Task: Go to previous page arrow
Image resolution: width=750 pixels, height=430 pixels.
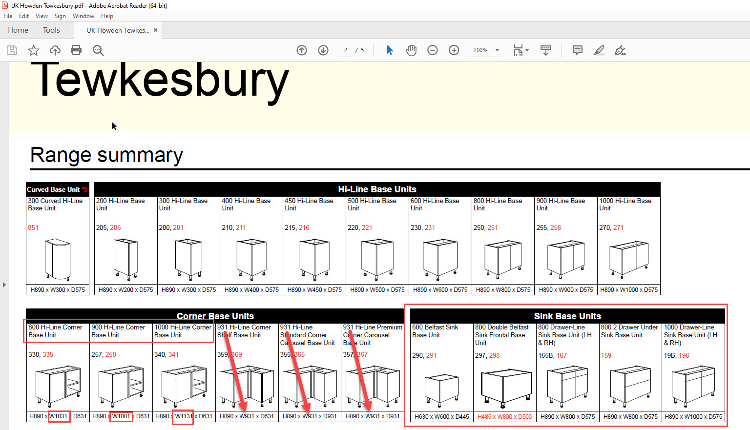Action: 302,50
